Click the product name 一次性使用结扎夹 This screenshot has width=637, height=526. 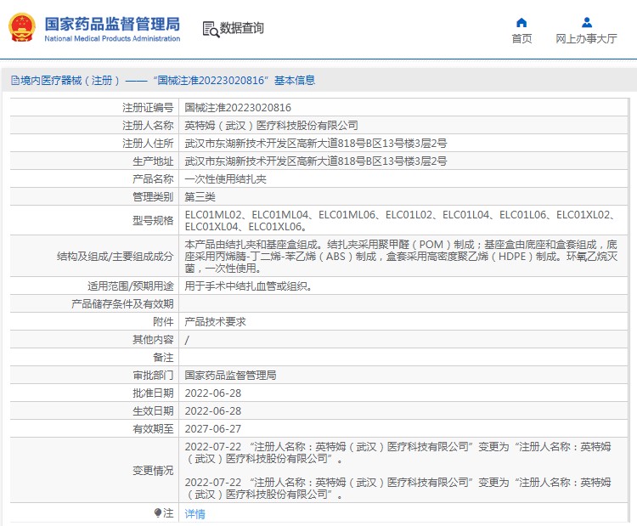tap(226, 179)
